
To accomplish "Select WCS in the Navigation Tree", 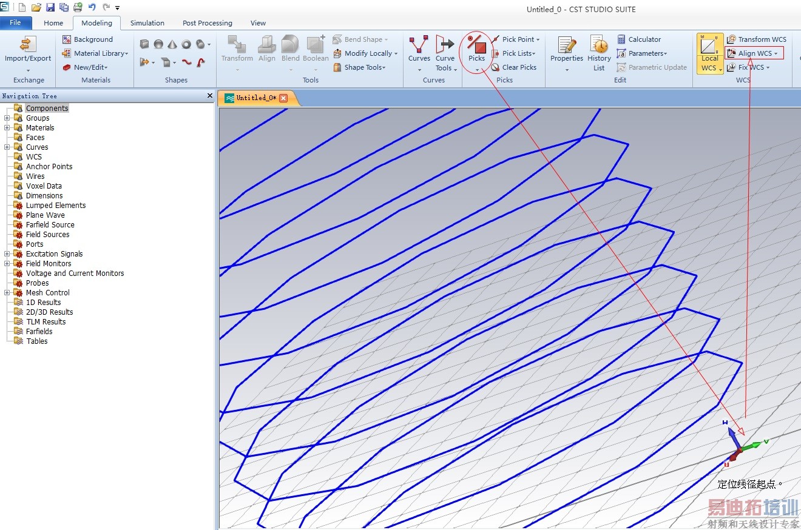I will (34, 157).
